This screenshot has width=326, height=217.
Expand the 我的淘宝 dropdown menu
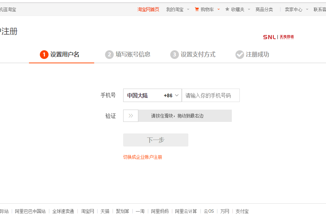(188, 9)
